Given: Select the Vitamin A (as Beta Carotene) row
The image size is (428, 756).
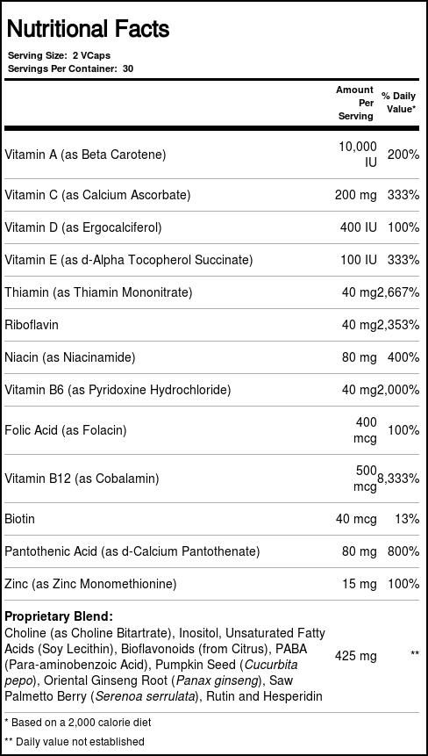Looking at the screenshot, I should click(x=214, y=155).
